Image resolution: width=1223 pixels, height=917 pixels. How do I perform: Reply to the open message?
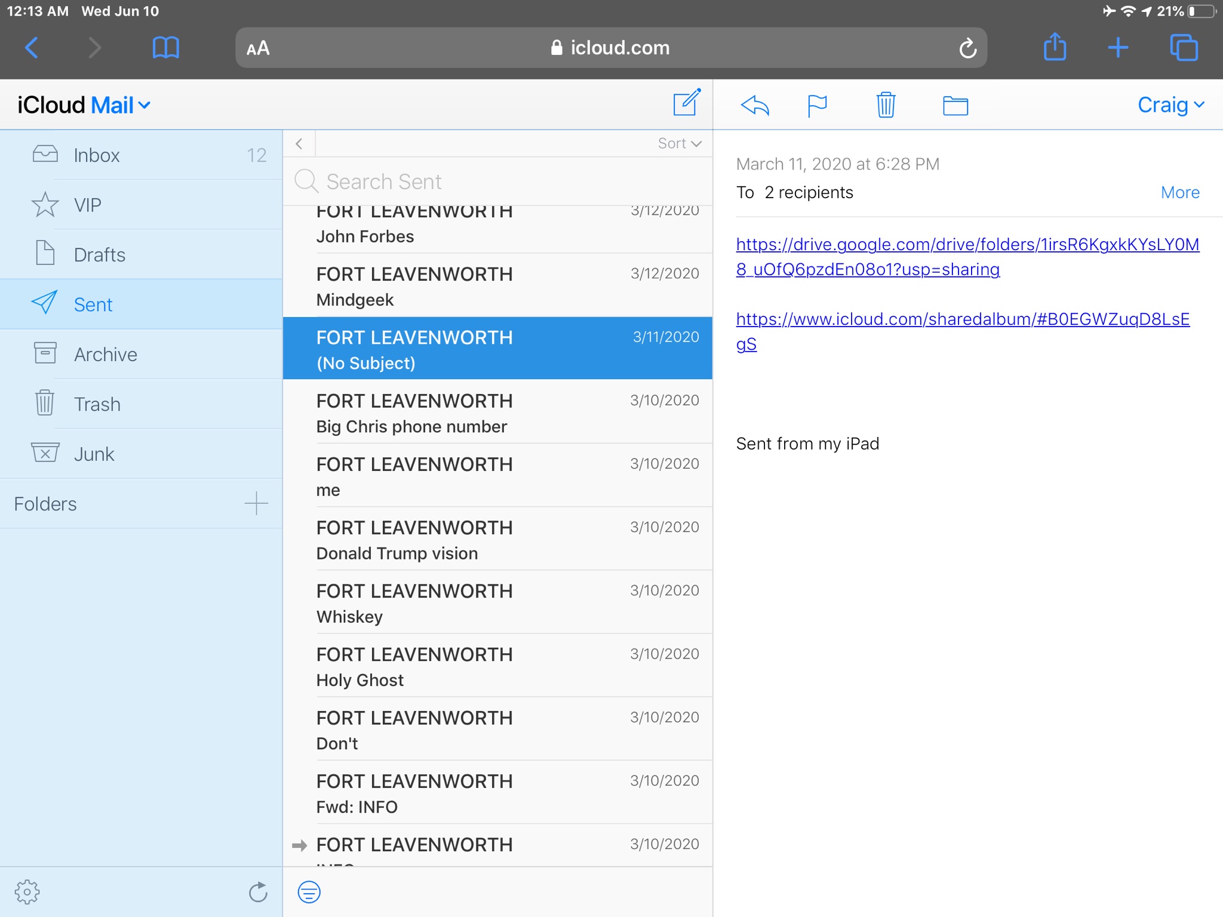tap(755, 106)
